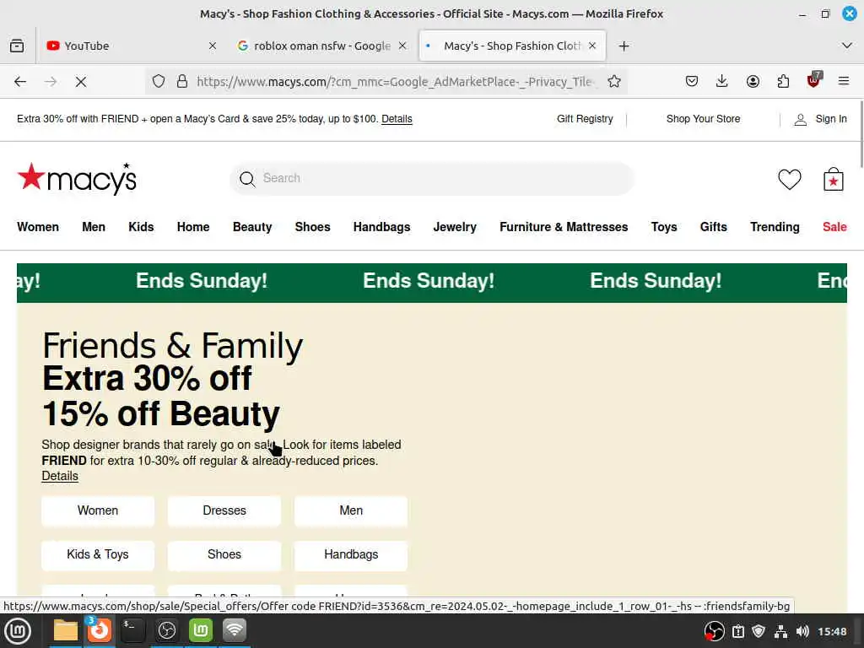Click the Macy's Search field
This screenshot has height=648, width=864.
coord(432,178)
